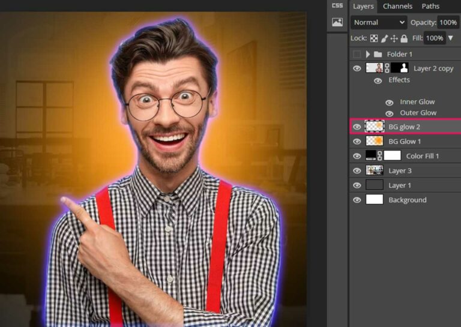
Task: Hide the BG glow 2 layer
Action: 357,127
